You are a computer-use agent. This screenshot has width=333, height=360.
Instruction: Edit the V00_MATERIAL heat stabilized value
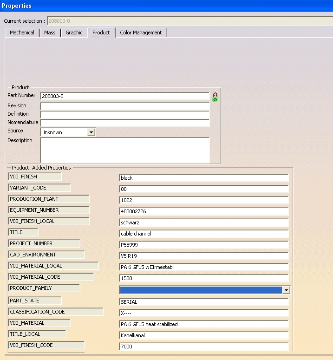coord(204,324)
